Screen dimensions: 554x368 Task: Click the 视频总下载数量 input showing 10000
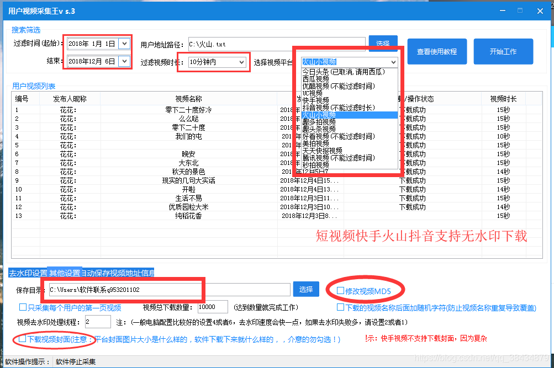tap(213, 308)
